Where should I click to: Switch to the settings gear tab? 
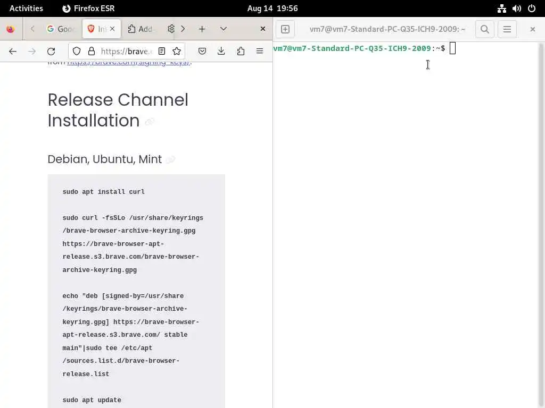[x=171, y=29]
